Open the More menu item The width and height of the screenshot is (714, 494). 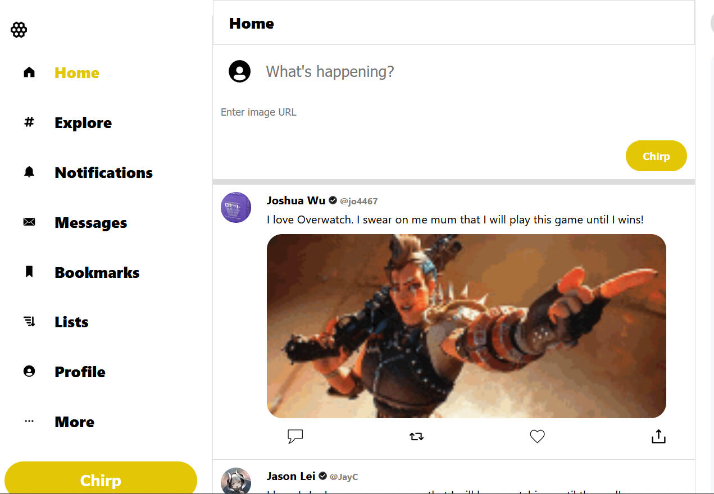coord(74,422)
